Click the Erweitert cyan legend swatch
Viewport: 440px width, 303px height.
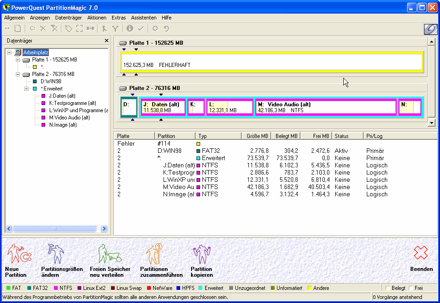pyautogui.click(x=201, y=288)
